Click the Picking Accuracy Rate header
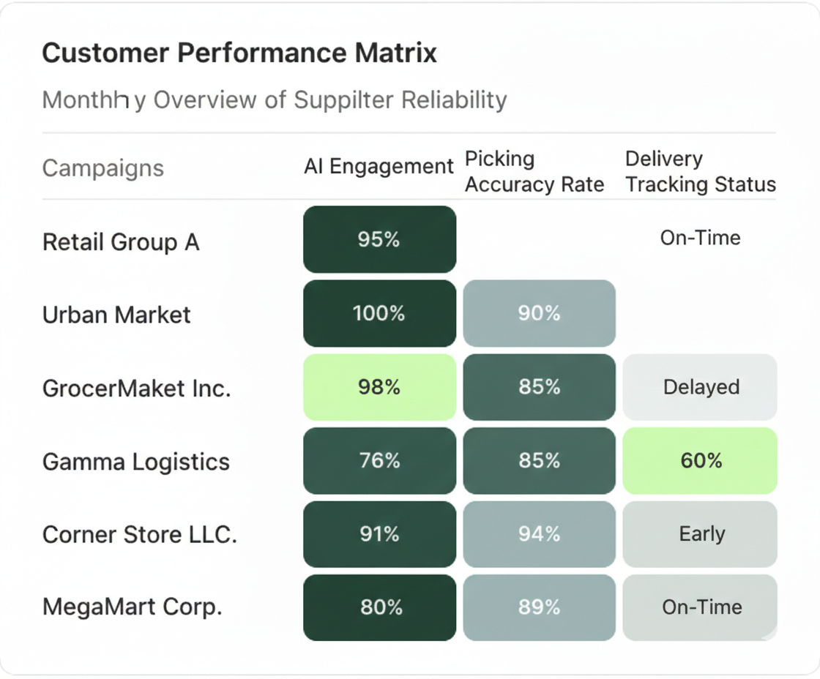 coord(534,172)
